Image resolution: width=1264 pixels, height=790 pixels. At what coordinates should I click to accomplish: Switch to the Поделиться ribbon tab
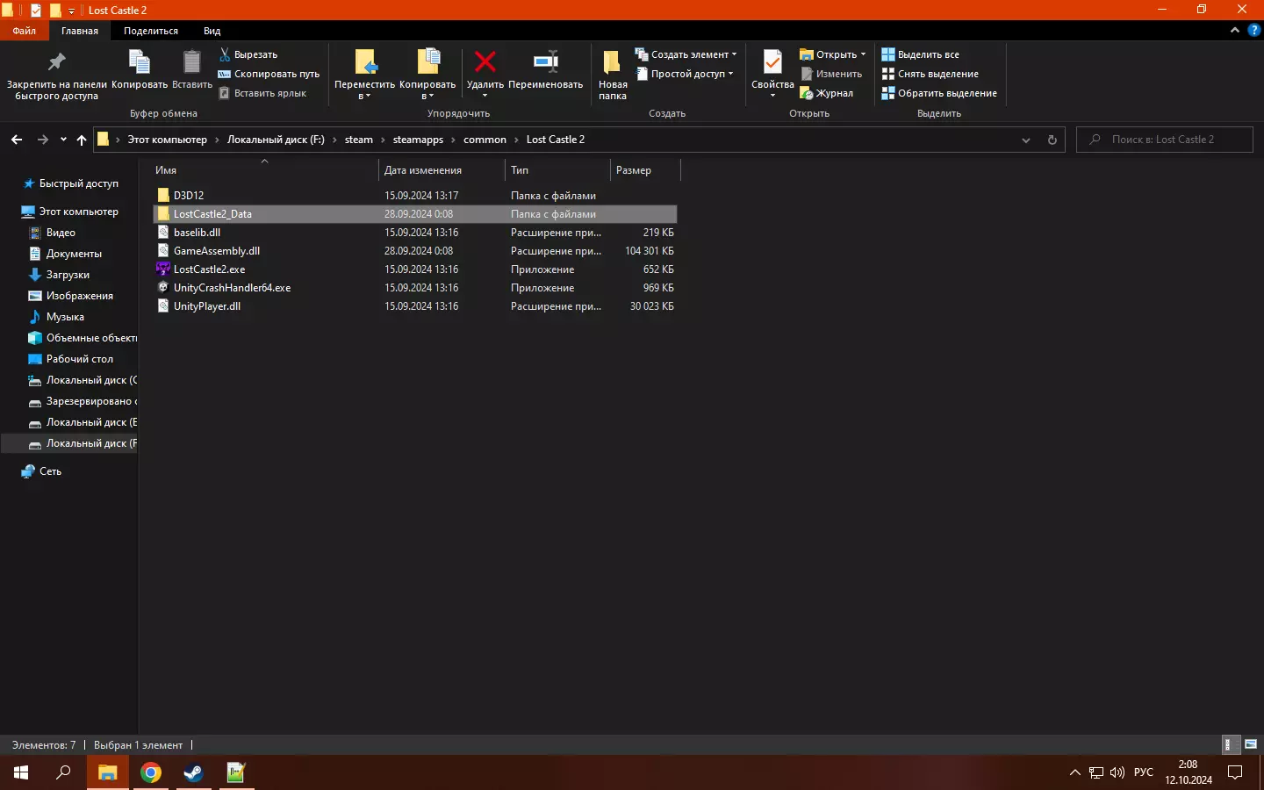(151, 31)
